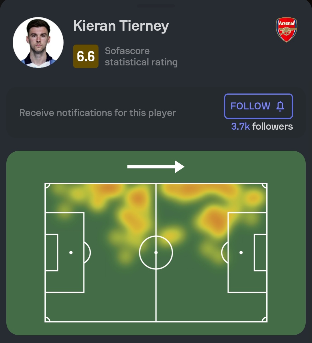Tap the Receive notifications for this player text
Screen dimensions: 312x343
tap(97, 113)
